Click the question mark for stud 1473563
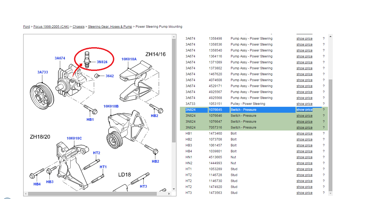Screen dimensions: 369x199 [324, 193]
